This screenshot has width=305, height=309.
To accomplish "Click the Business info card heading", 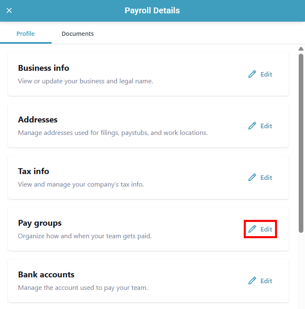I will (x=43, y=68).
